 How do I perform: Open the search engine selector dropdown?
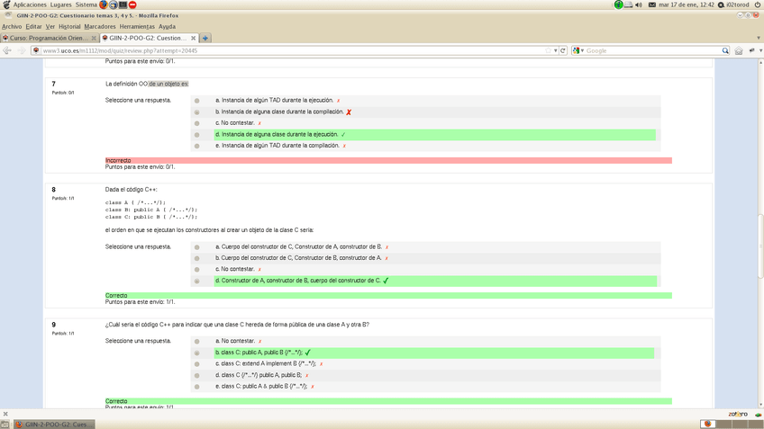click(x=582, y=50)
